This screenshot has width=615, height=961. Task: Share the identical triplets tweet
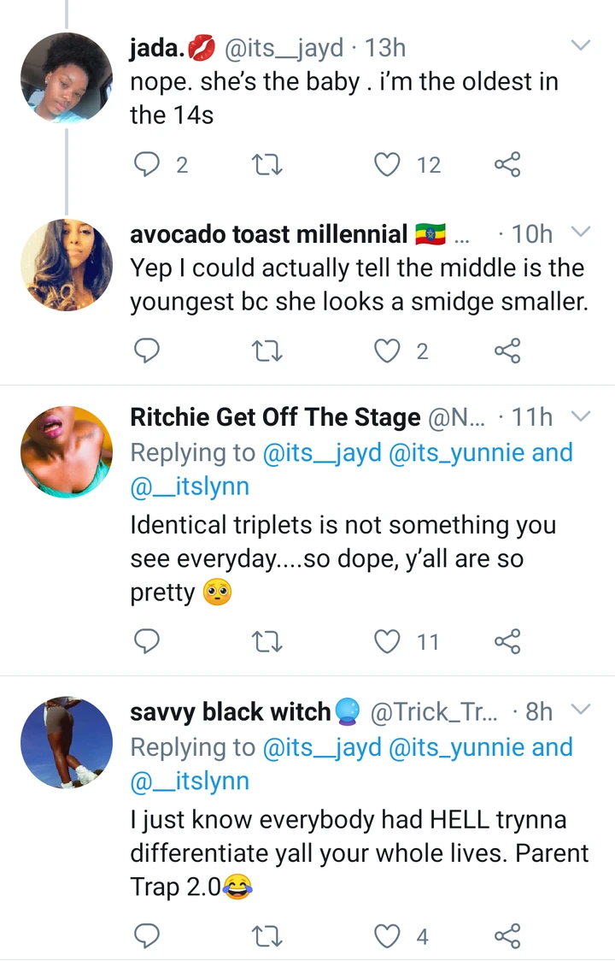[507, 641]
